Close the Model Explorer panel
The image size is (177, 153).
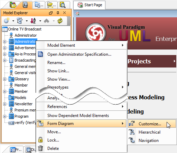point(65,13)
